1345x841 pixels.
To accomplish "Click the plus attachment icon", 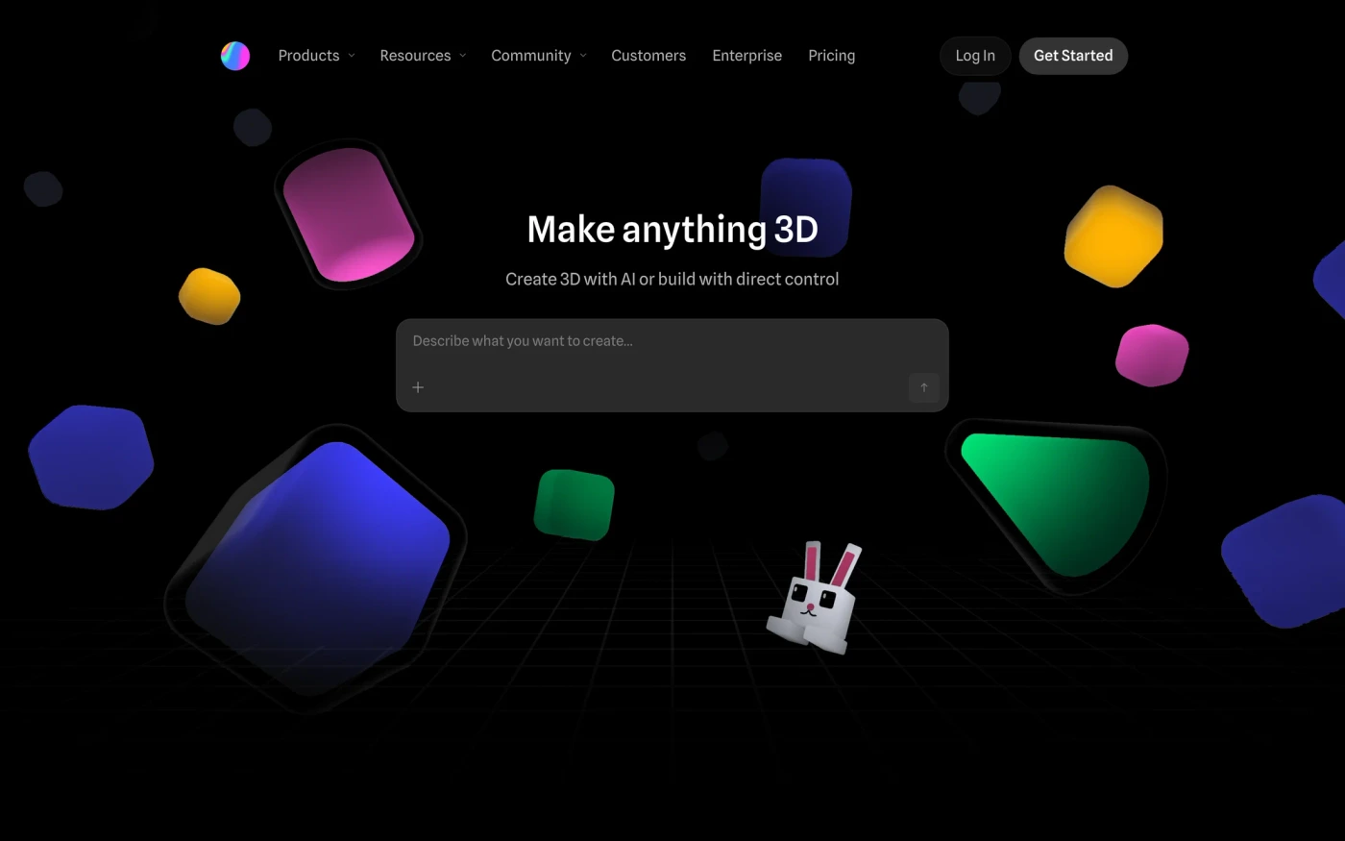I will (418, 387).
